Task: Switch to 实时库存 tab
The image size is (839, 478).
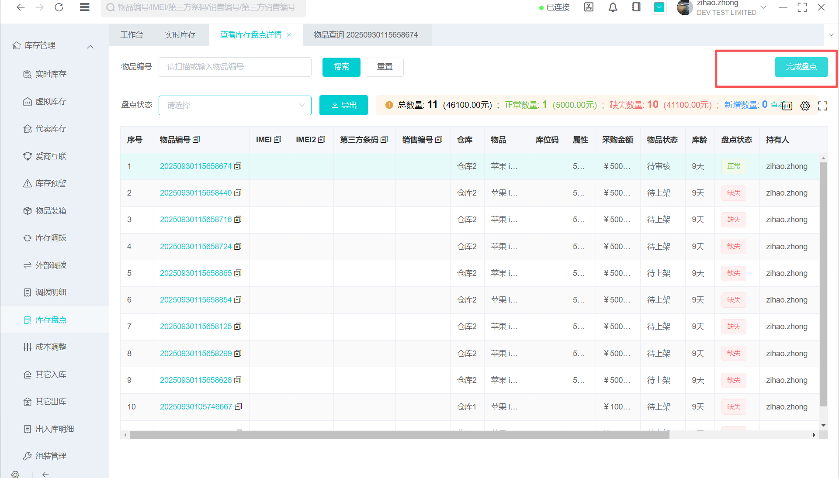Action: [x=180, y=35]
